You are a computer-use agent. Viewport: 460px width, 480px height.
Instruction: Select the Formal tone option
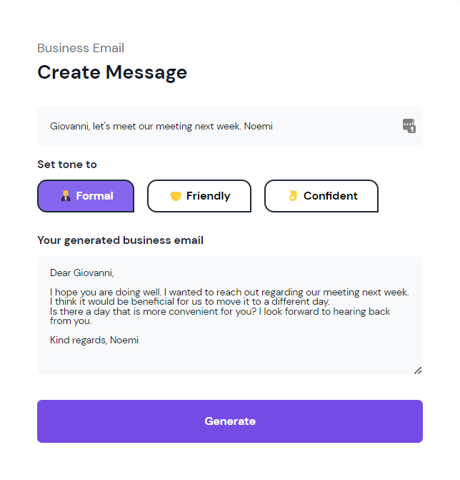86,196
